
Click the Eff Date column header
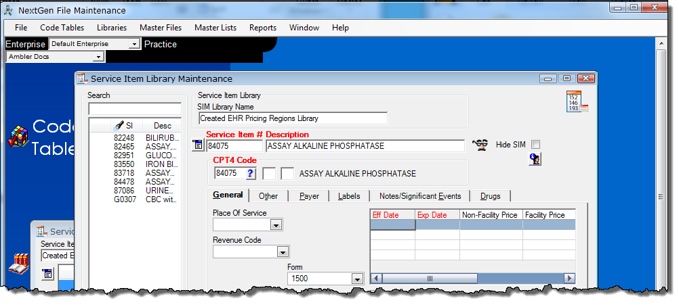pyautogui.click(x=392, y=215)
